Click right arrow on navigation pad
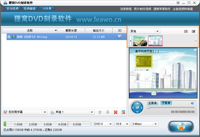This screenshot has height=137, width=200. (141, 108)
